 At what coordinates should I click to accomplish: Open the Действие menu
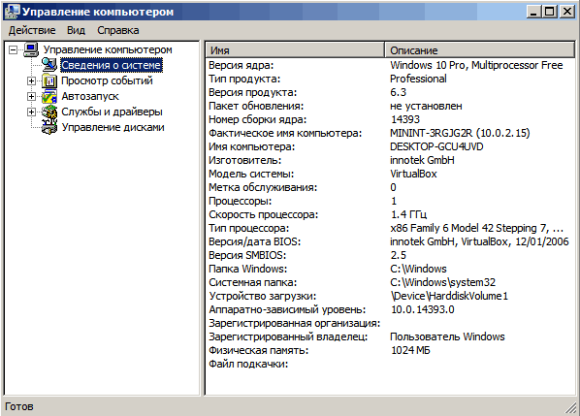coord(32,30)
